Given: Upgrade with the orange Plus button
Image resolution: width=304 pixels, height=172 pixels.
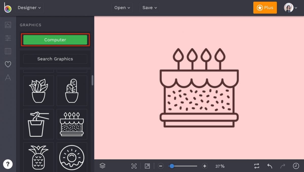Looking at the screenshot, I should [x=265, y=8].
